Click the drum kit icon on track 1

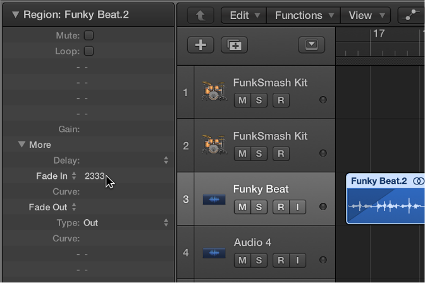coord(214,92)
